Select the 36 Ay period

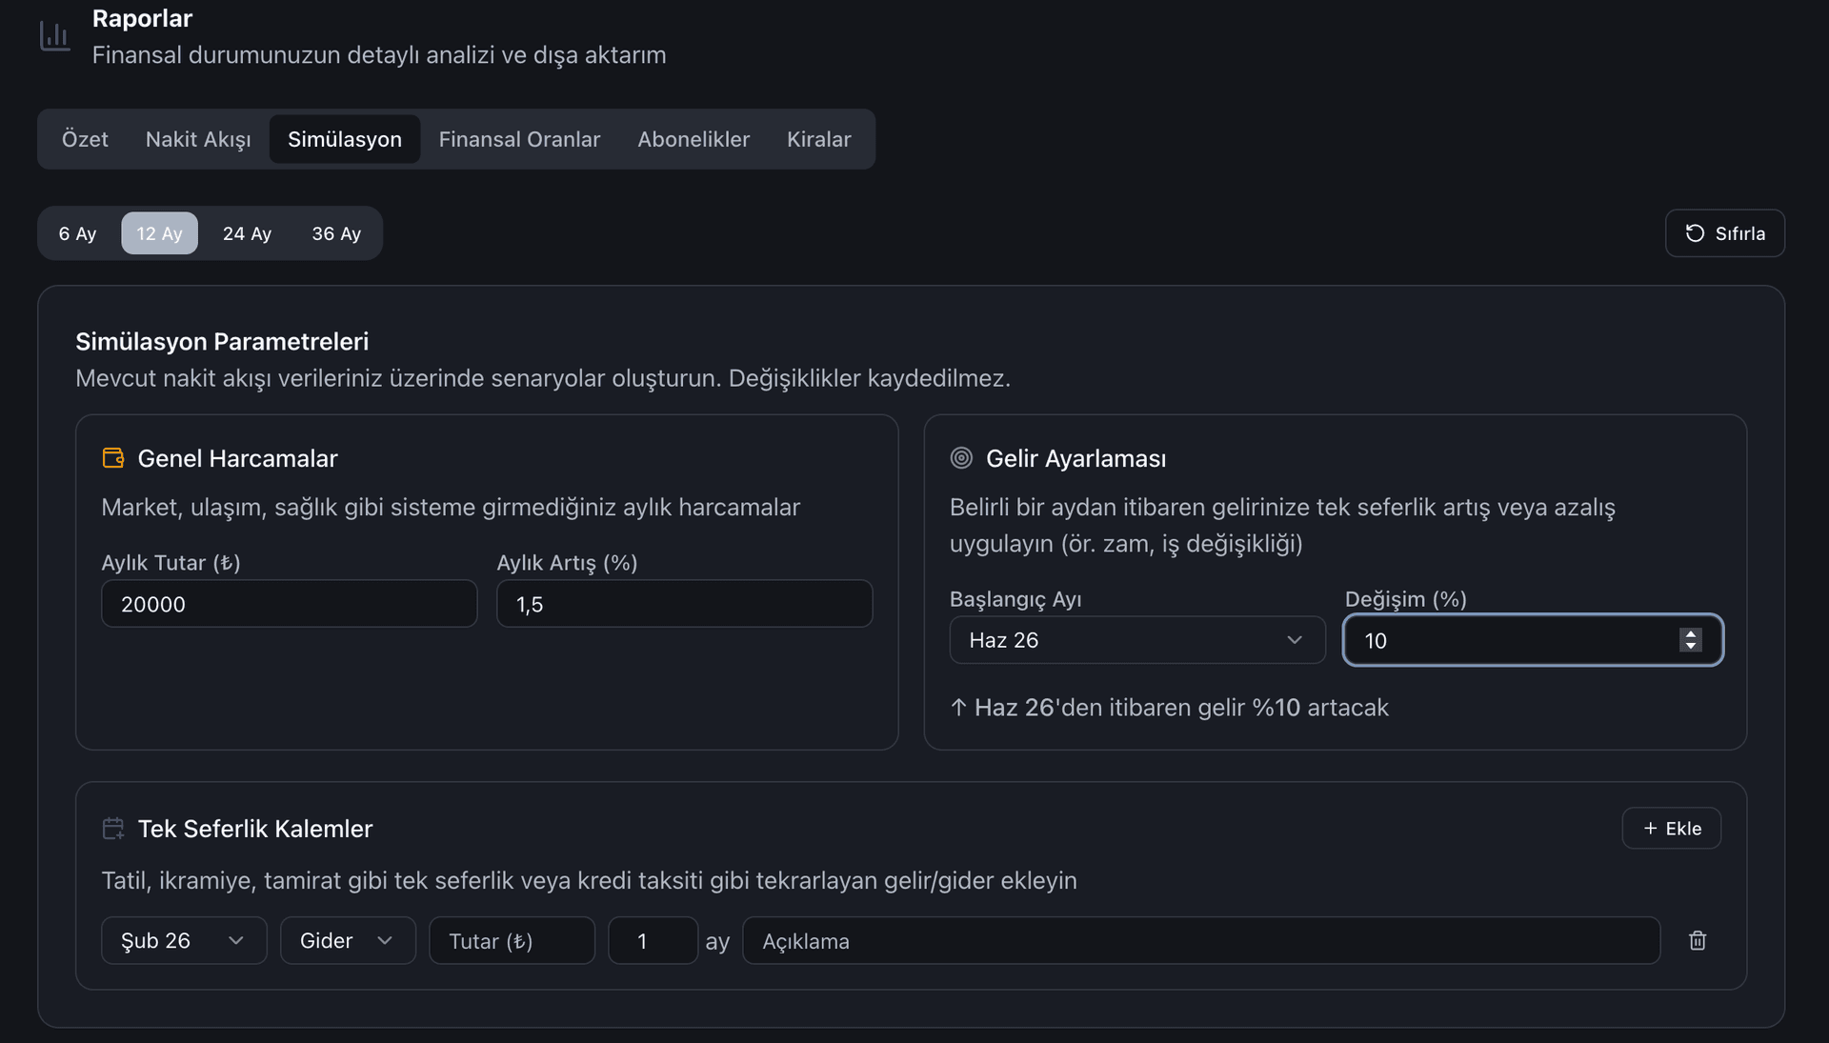point(336,232)
